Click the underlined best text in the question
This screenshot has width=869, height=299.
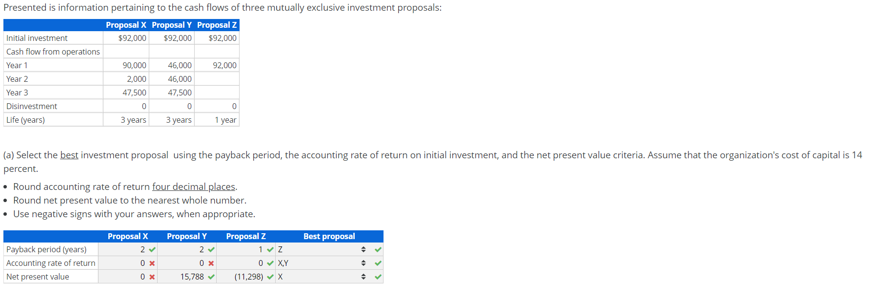(x=69, y=155)
